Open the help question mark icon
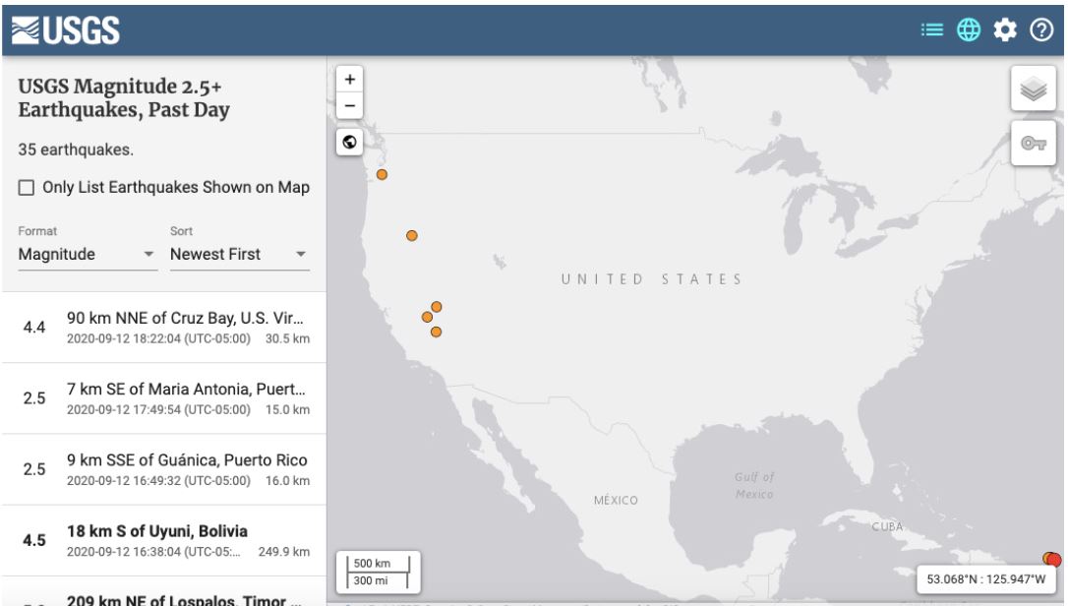1068x606 pixels. (x=1041, y=30)
